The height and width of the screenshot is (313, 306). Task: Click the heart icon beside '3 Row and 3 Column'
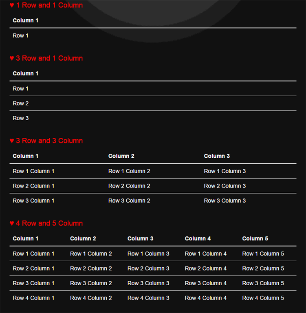pos(12,141)
